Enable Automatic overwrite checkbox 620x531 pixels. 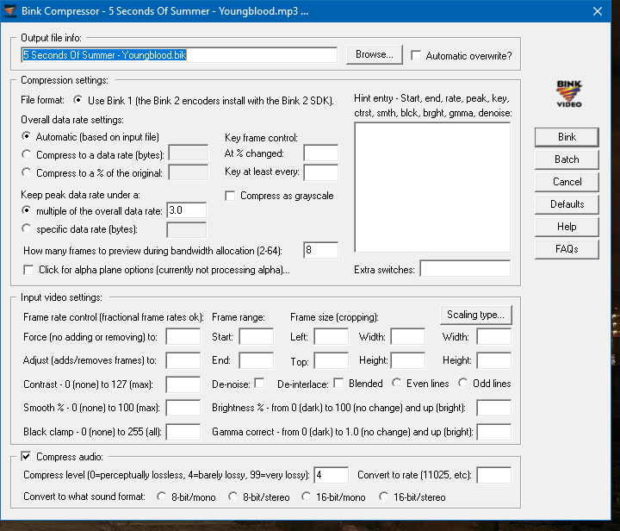(416, 55)
